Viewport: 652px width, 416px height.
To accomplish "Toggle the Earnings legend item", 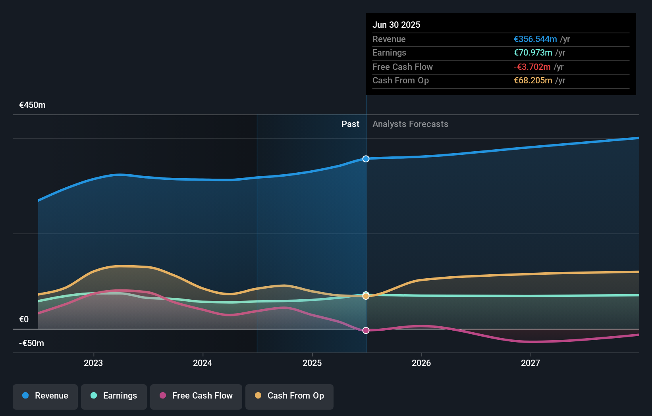I will click(x=114, y=396).
